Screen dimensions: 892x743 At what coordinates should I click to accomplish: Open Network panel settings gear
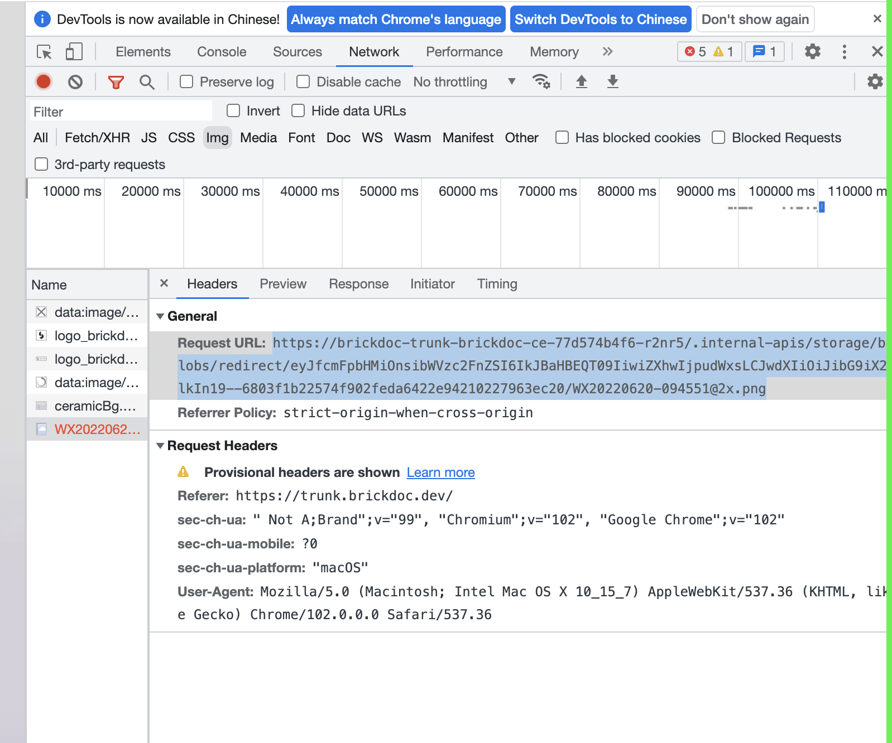[x=875, y=81]
